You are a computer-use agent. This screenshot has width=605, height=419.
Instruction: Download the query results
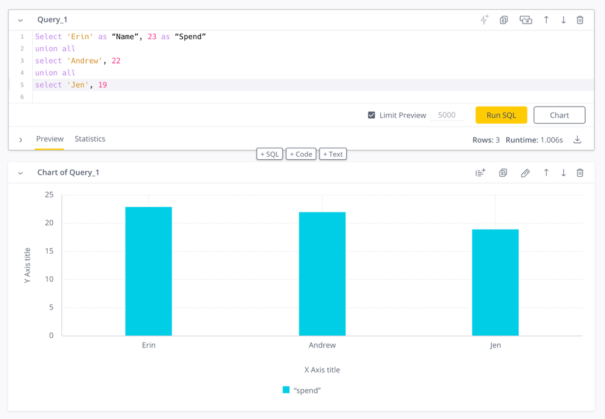click(577, 140)
